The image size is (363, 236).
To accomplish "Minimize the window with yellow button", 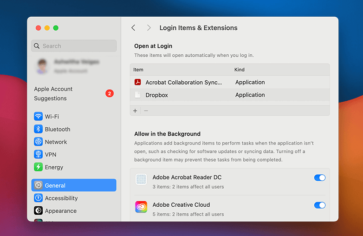I will coord(47,28).
